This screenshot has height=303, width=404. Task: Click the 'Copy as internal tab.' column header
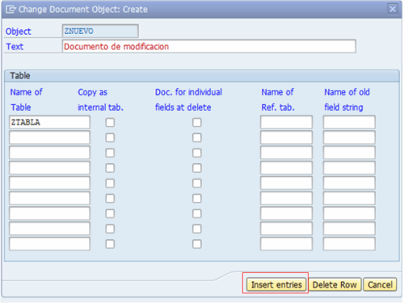point(100,99)
